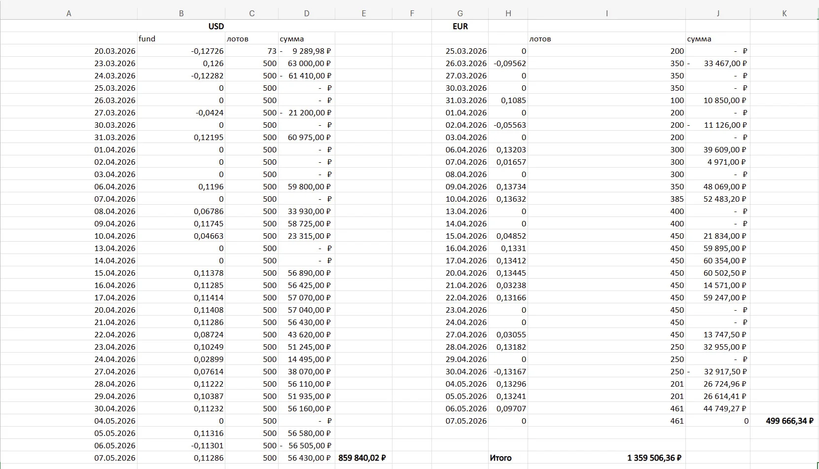819x469 pixels.
Task: Select the date cell 20.03.2026
Action: [69, 51]
